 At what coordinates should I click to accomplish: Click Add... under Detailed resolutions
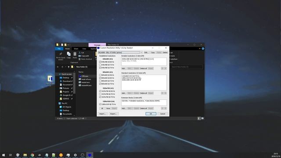(124, 68)
